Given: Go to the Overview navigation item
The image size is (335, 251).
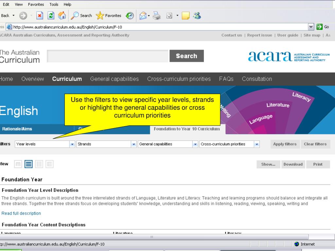Looking at the screenshot, I should [32, 79].
